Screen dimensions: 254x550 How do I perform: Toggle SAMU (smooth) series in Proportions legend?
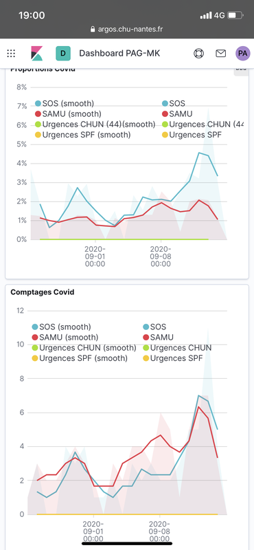[x=68, y=113]
